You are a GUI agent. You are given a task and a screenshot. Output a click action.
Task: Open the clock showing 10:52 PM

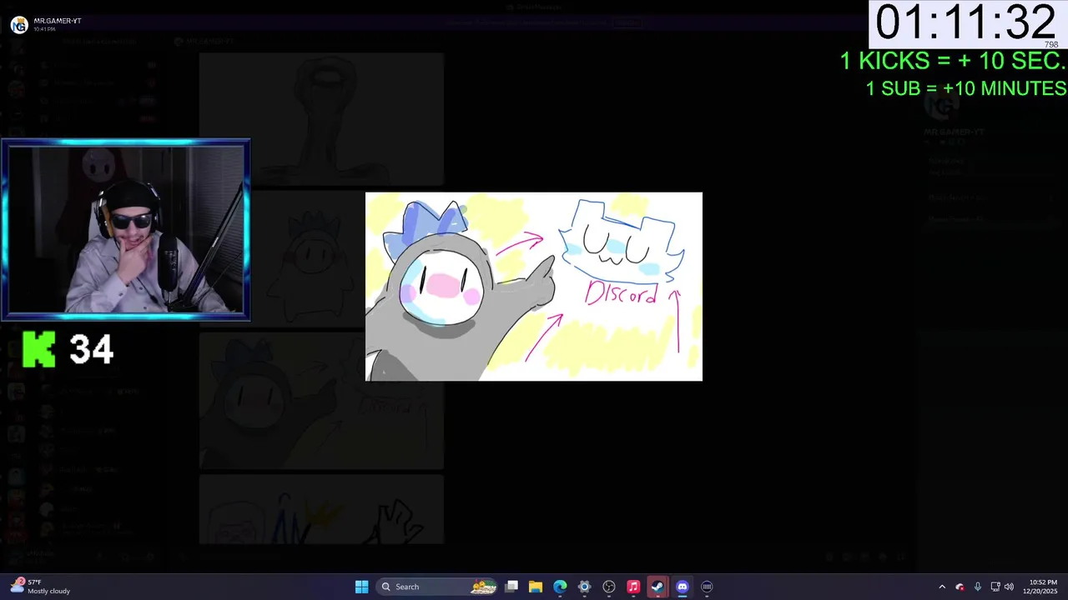(x=1042, y=587)
